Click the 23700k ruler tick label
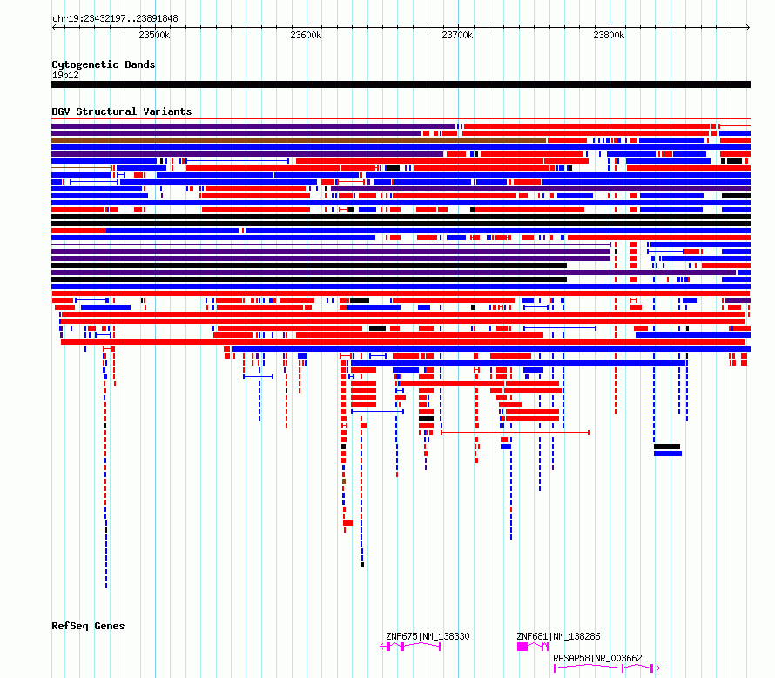Viewport: 775px width, 678px height. coord(457,35)
